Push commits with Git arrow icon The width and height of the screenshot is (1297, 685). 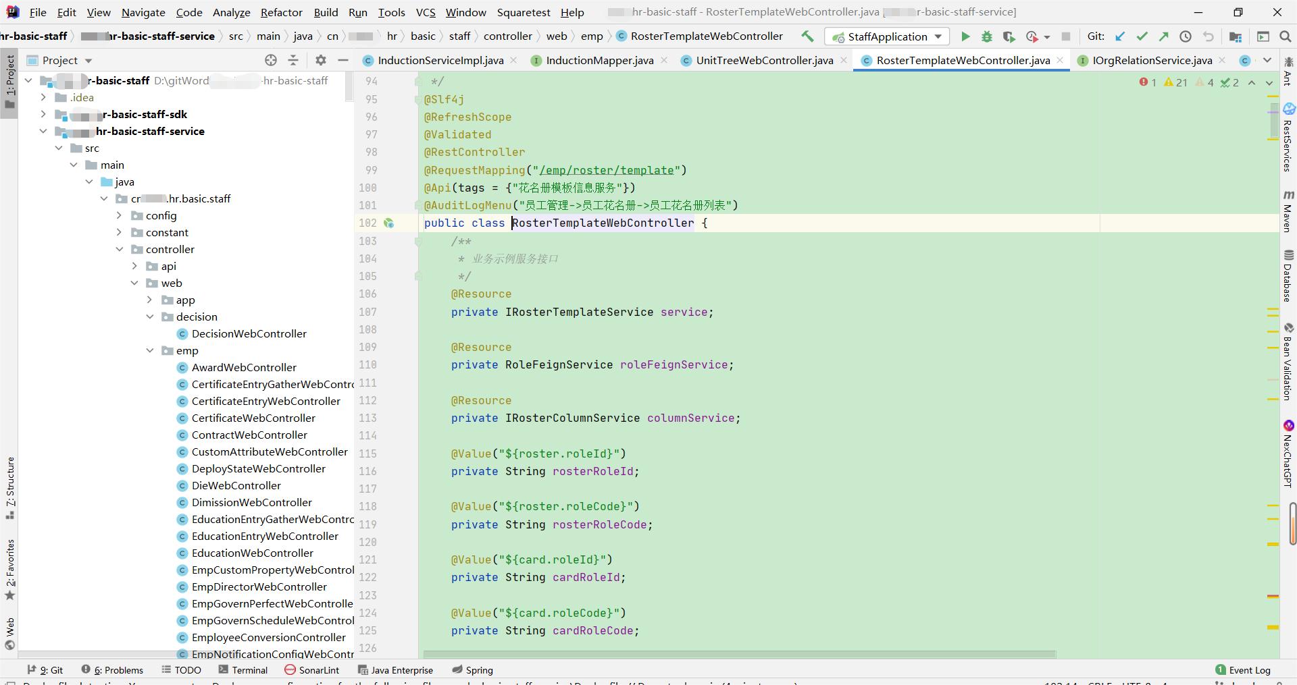1163,36
